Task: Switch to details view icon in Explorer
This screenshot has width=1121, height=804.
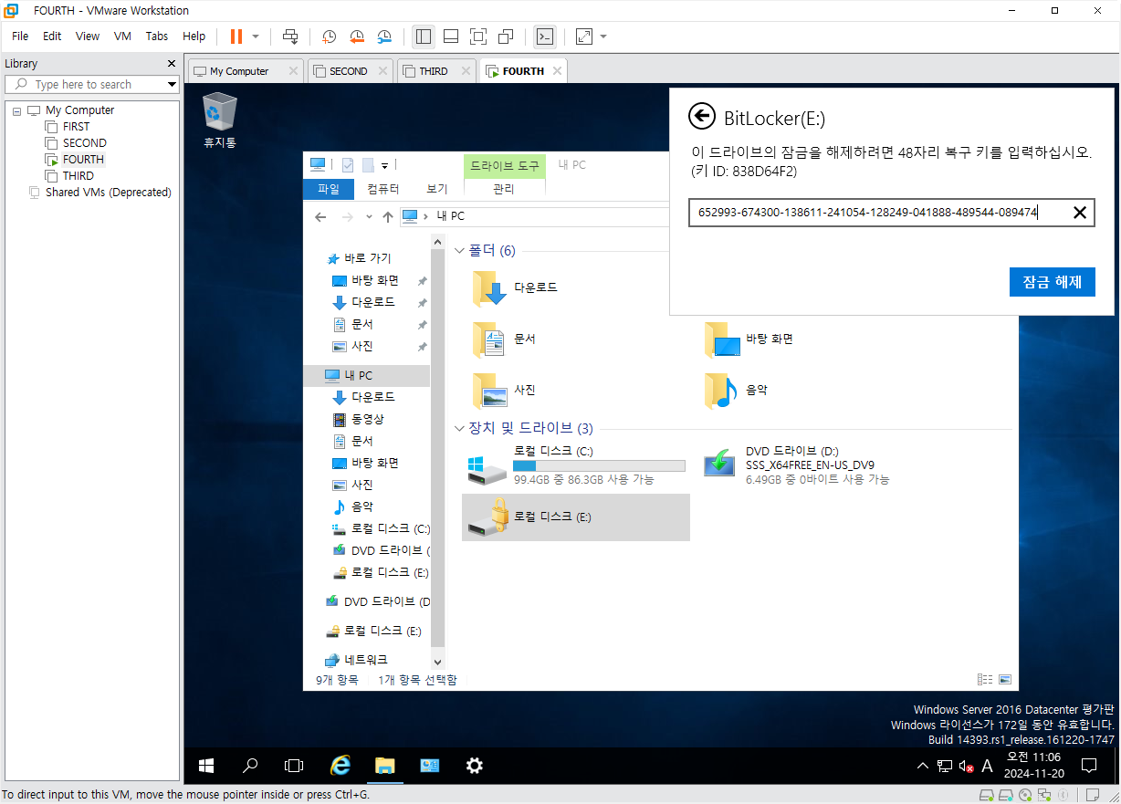Action: tap(985, 680)
